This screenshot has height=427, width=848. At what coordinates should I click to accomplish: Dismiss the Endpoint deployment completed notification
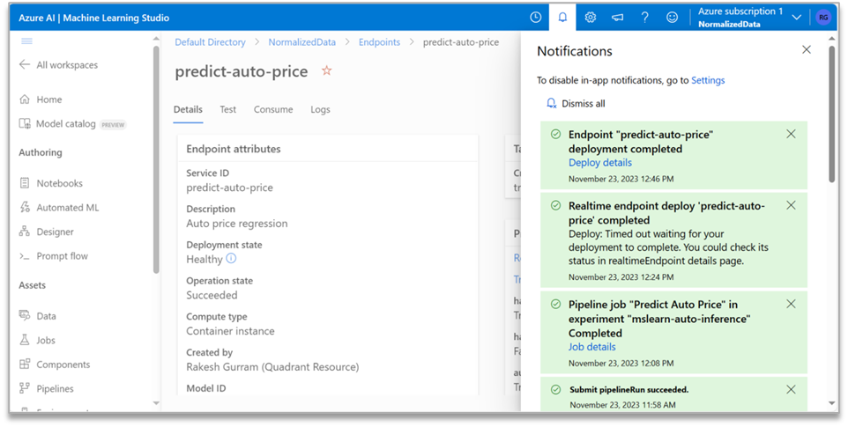point(791,134)
